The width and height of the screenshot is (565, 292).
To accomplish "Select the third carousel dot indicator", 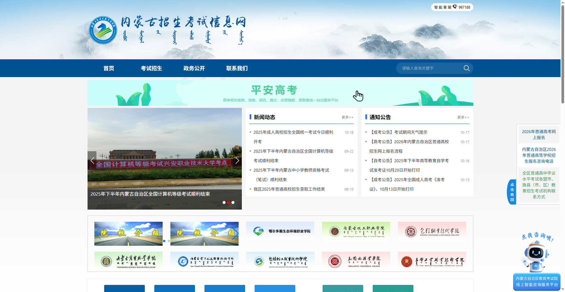I will [x=233, y=202].
